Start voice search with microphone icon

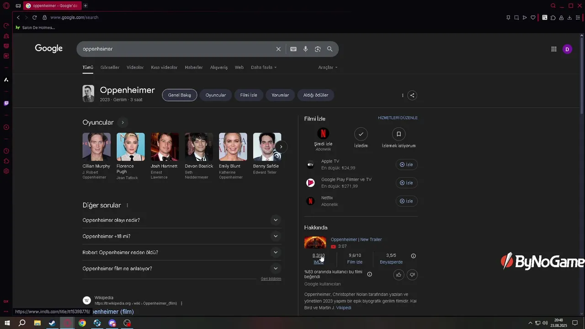point(305,49)
